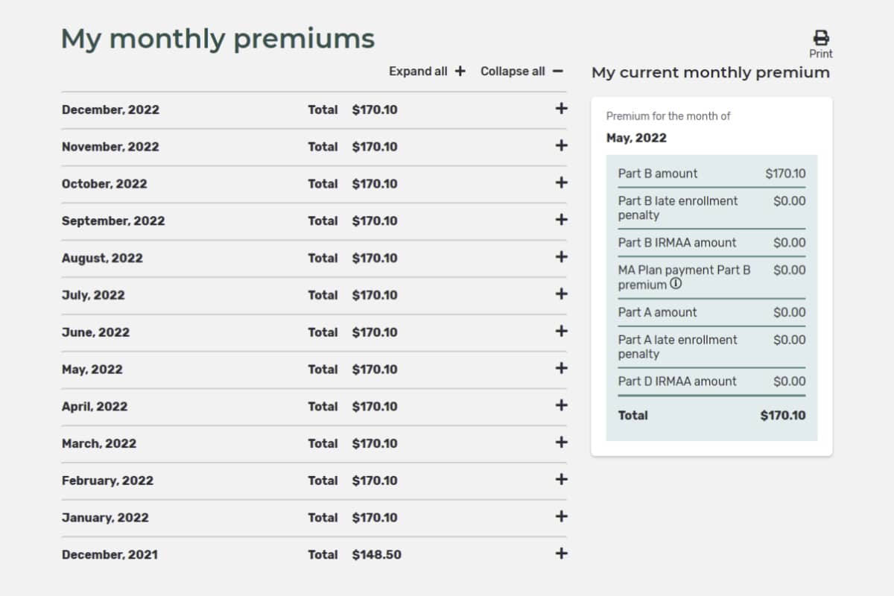Expand the October, 2022 premium details
This screenshot has width=894, height=596.
click(x=560, y=183)
